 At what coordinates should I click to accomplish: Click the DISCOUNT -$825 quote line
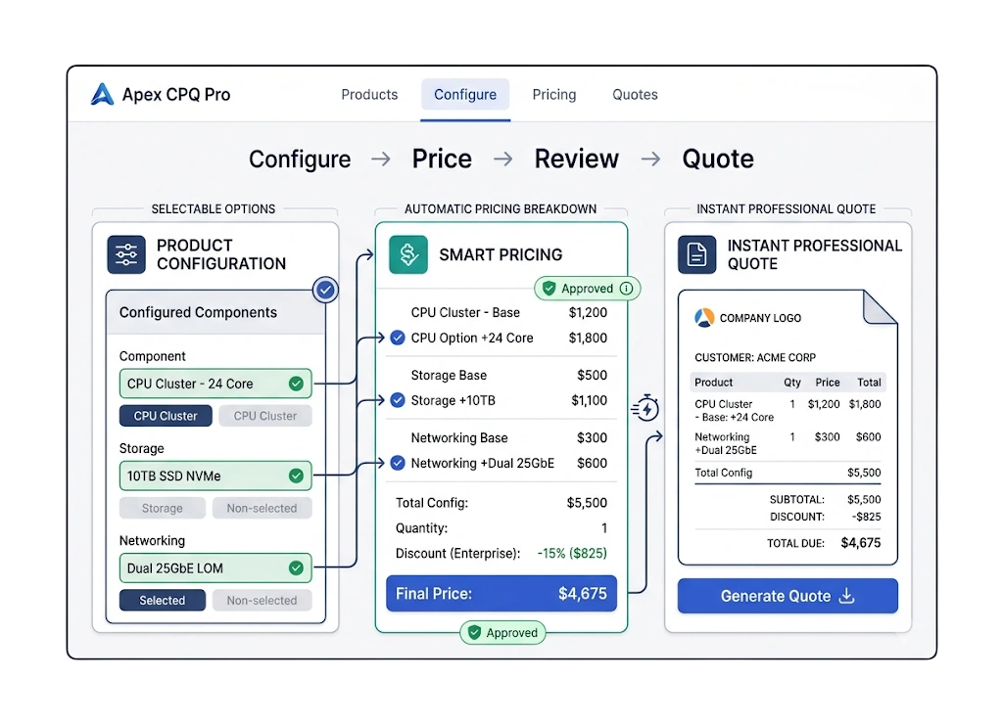825,517
